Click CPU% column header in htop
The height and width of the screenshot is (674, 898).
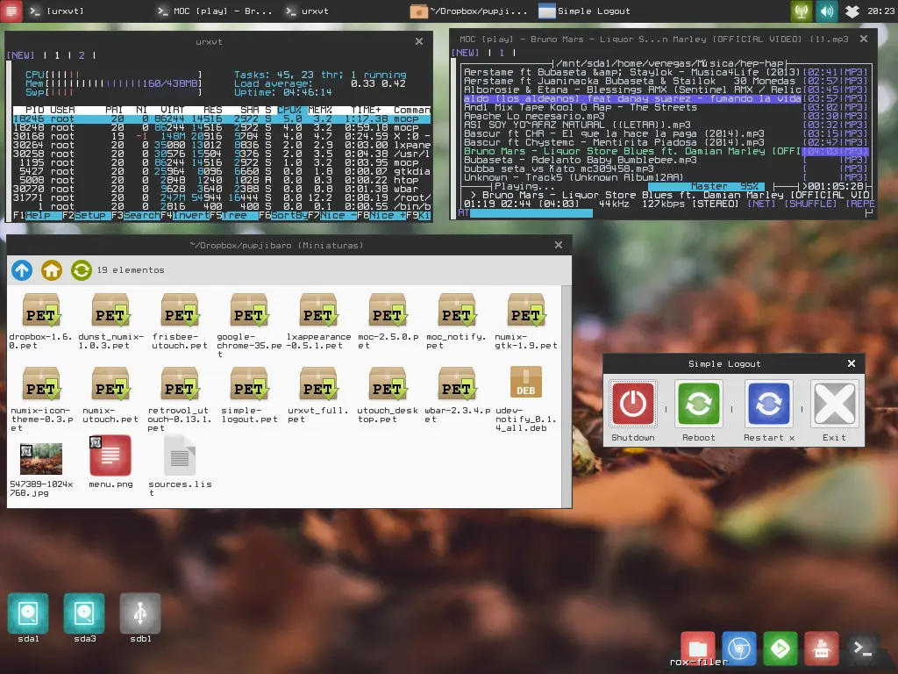289,110
